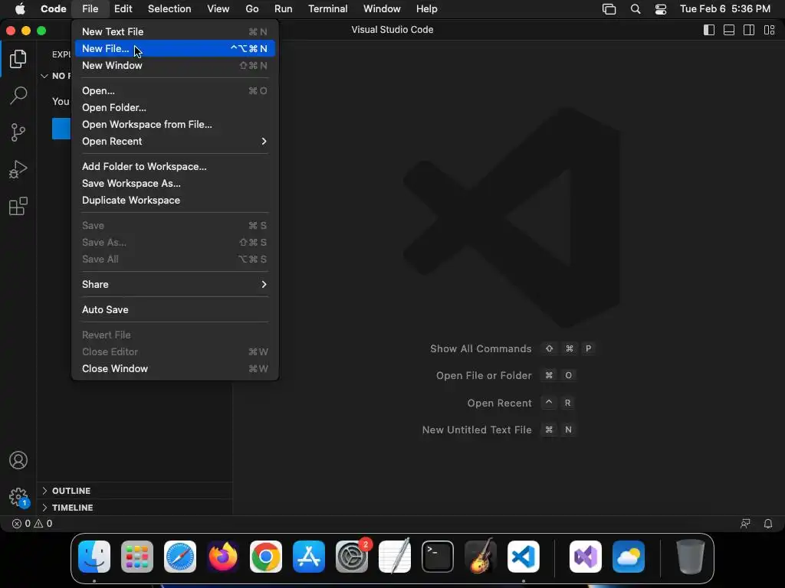Open the Accounts menu icon
This screenshot has width=785, height=588.
click(x=18, y=460)
